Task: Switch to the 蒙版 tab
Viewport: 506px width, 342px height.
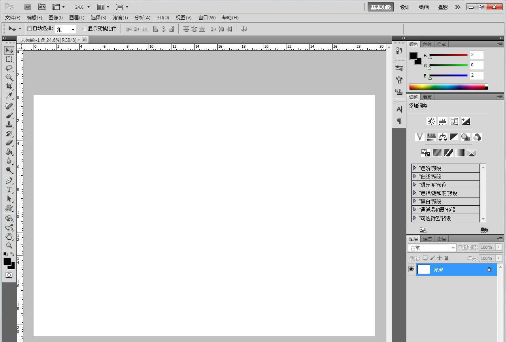Action: 427,97
